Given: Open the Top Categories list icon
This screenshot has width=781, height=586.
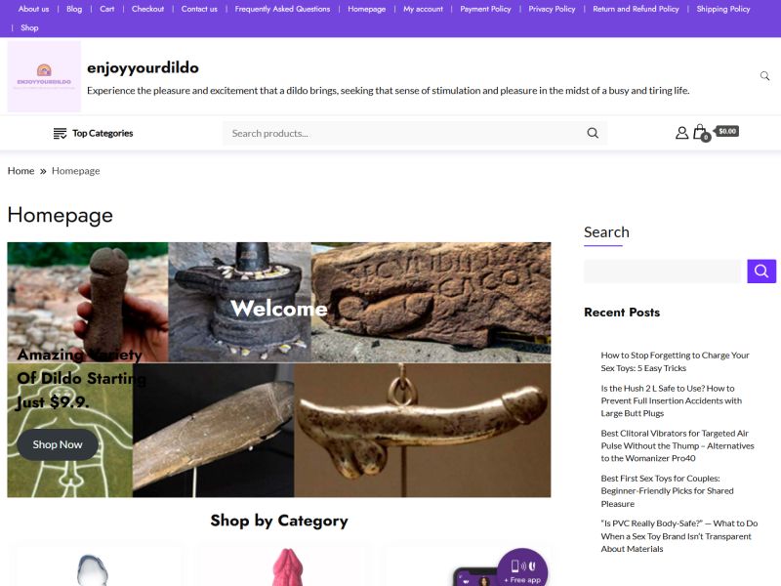Looking at the screenshot, I should click(x=60, y=133).
